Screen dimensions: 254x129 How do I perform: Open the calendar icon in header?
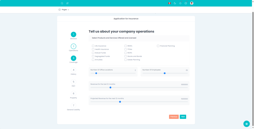click(186, 3)
